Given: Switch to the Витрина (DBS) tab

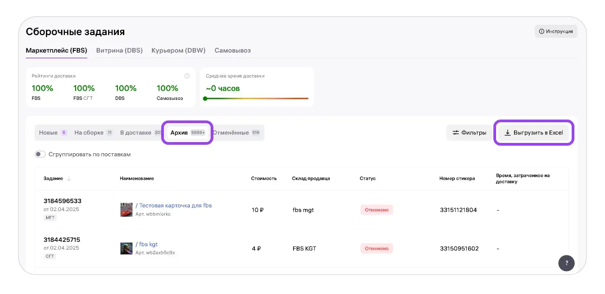Looking at the screenshot, I should (x=119, y=50).
